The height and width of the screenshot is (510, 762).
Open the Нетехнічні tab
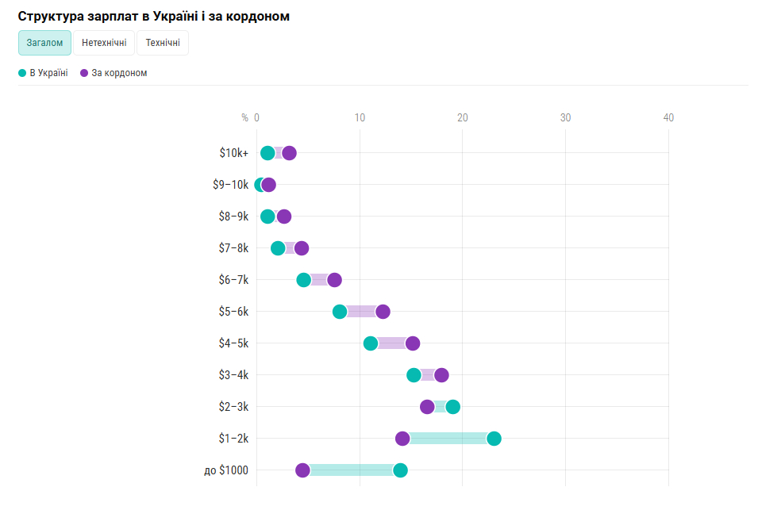click(104, 43)
